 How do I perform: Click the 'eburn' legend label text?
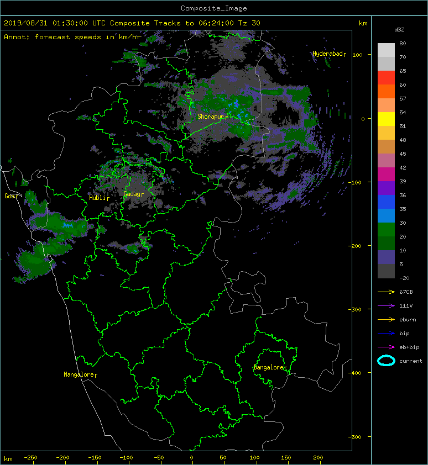[x=408, y=319]
